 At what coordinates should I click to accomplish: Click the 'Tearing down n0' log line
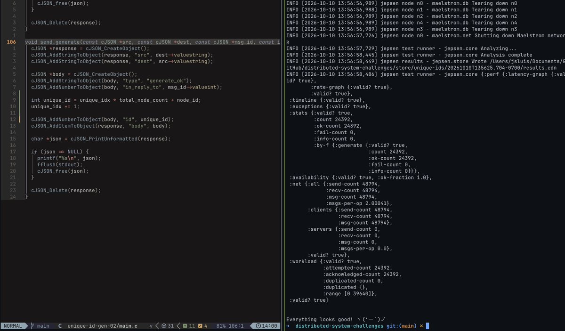pos(401,3)
